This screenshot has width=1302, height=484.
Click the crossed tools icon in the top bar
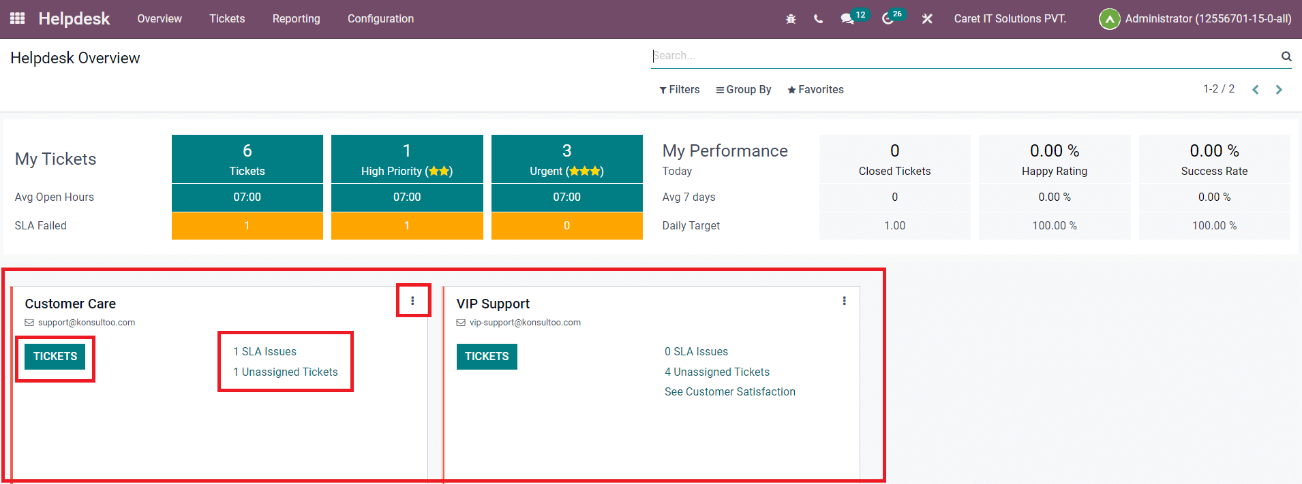click(x=927, y=19)
